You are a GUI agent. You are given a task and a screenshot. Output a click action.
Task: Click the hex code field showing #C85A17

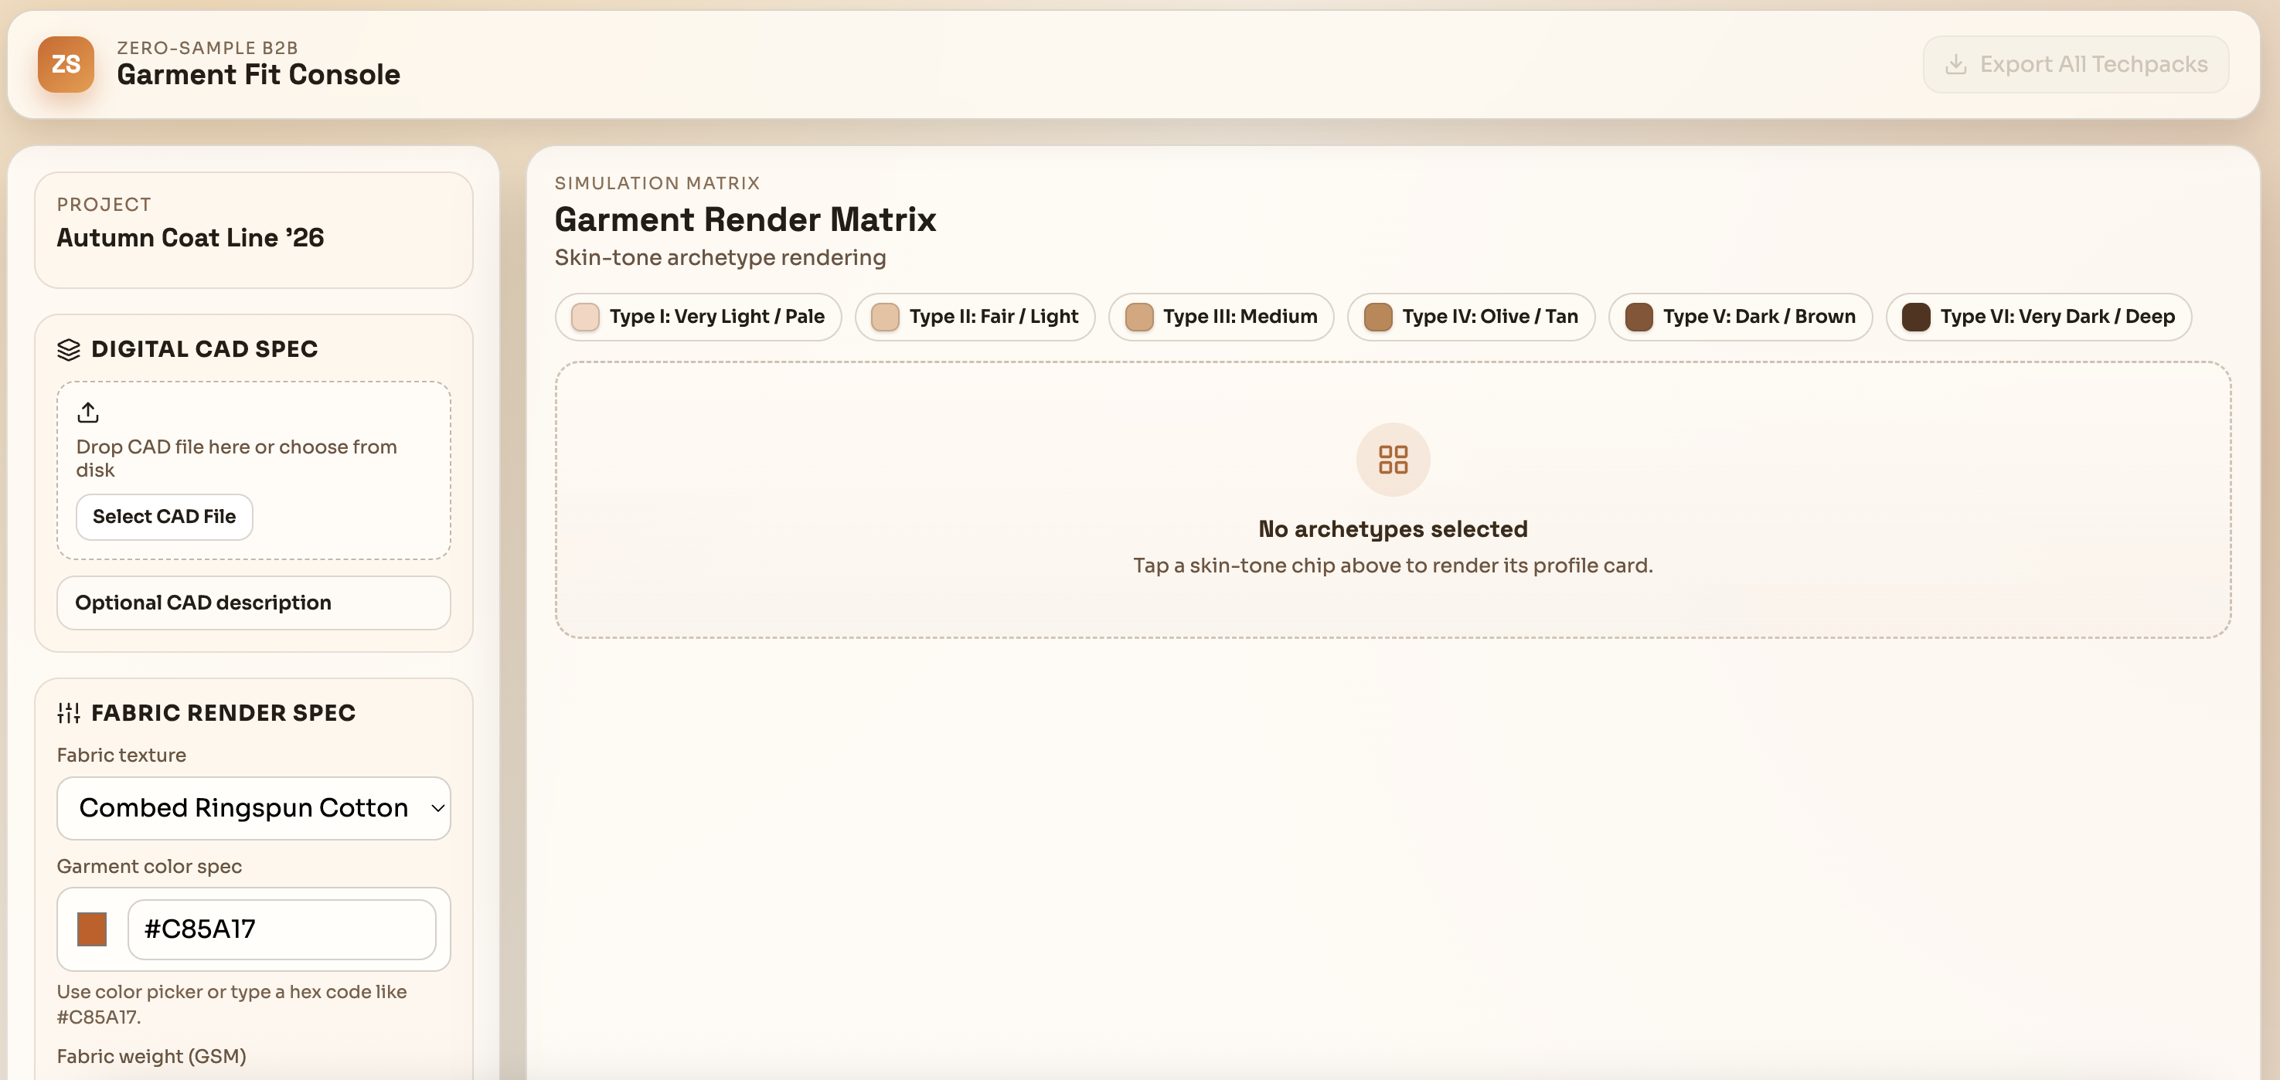(x=281, y=929)
